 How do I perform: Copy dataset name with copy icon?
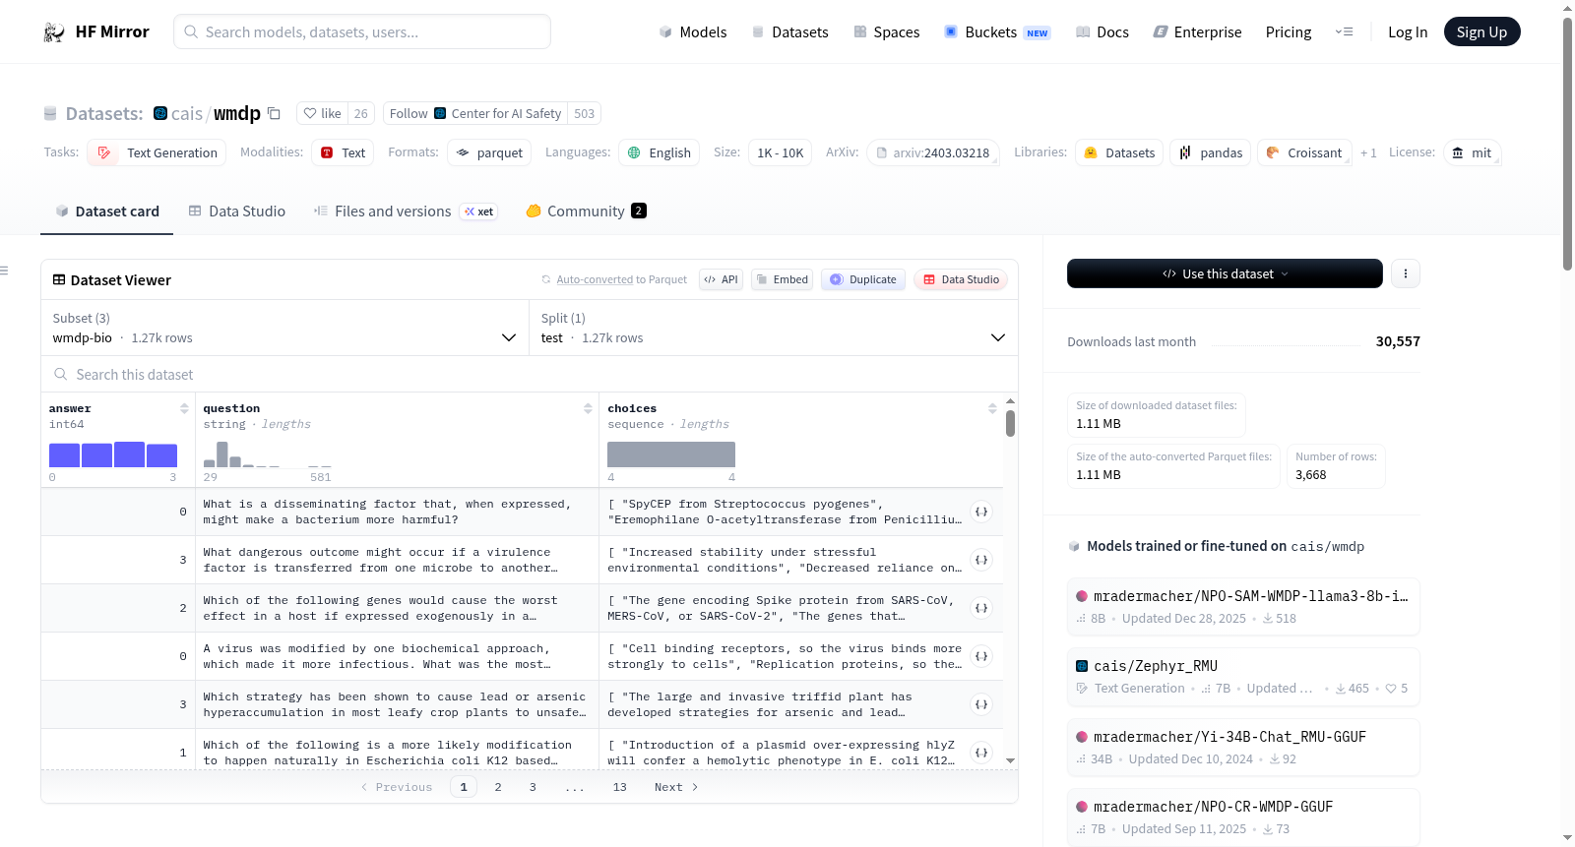(x=275, y=113)
